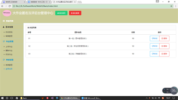178x100 pixels.
Task: Click the 分数 column header
Action: (133, 32)
